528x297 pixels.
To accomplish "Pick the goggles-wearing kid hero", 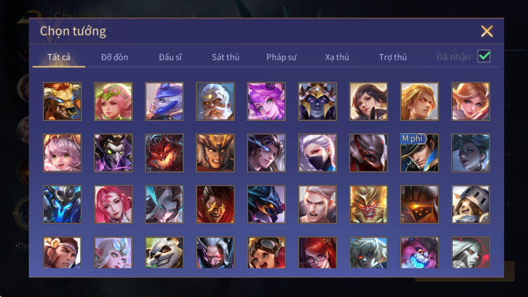I will (266, 252).
